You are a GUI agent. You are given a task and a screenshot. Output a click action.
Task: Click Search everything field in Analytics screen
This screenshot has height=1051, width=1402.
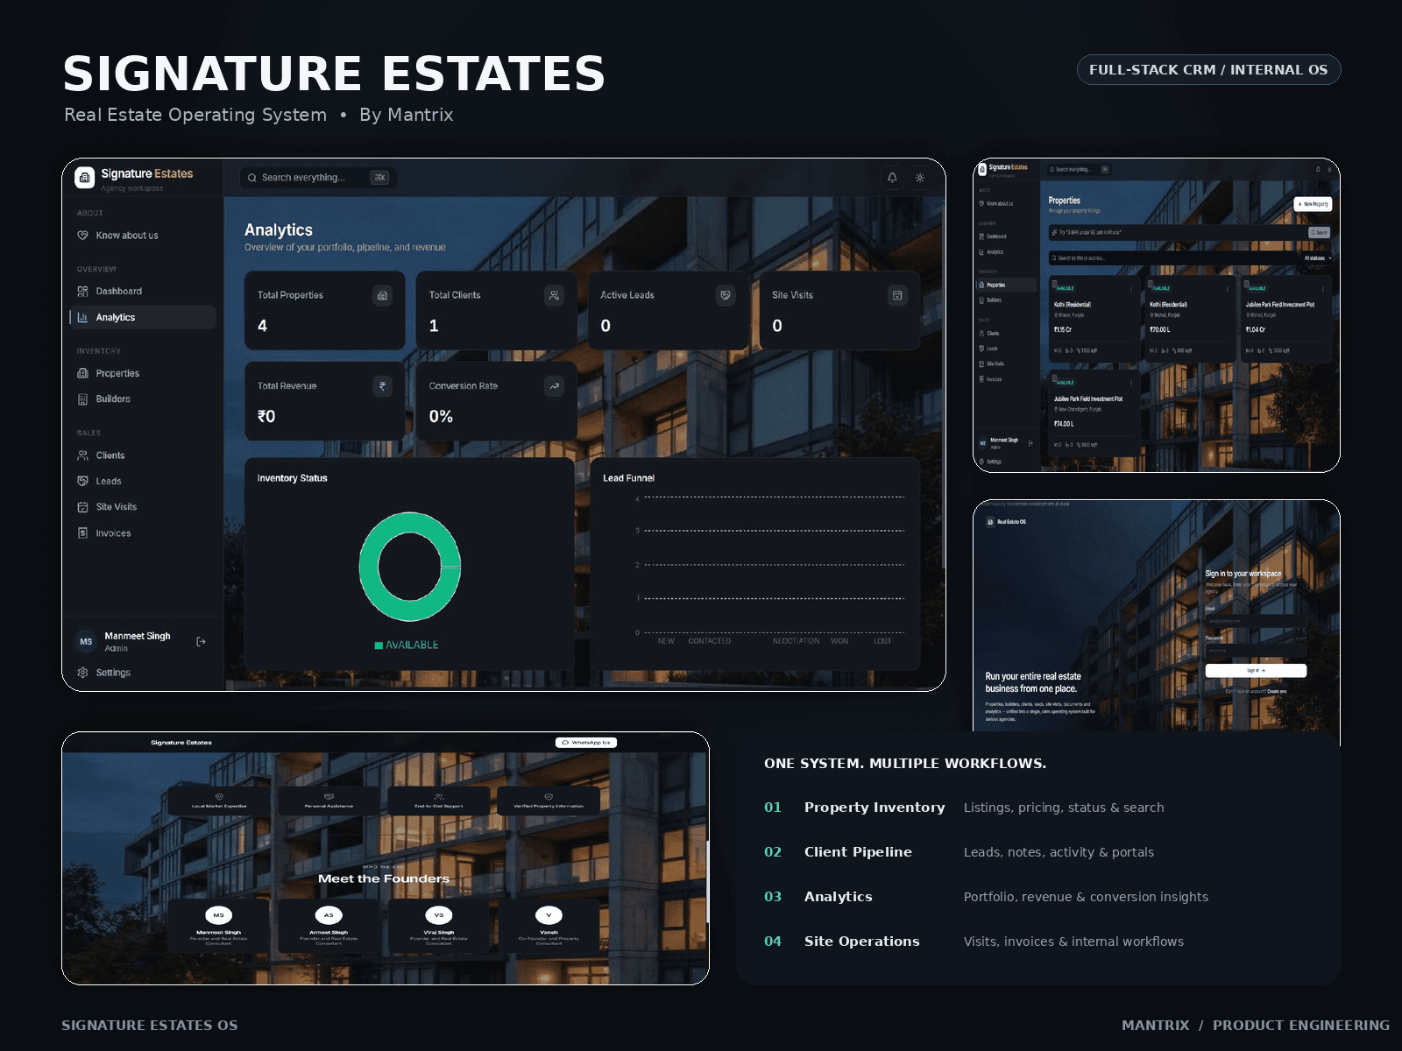tap(318, 178)
